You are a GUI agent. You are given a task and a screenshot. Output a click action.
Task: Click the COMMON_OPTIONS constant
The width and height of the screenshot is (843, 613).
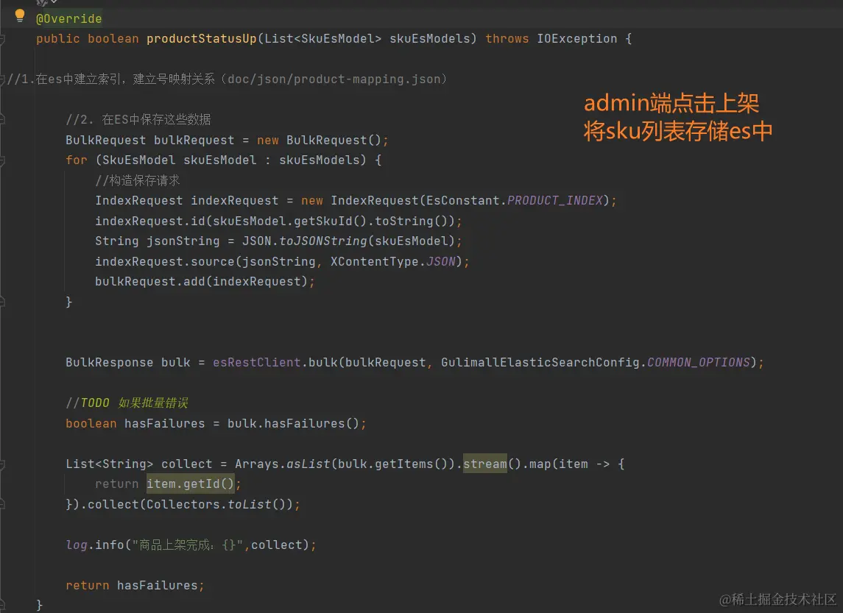tap(699, 363)
